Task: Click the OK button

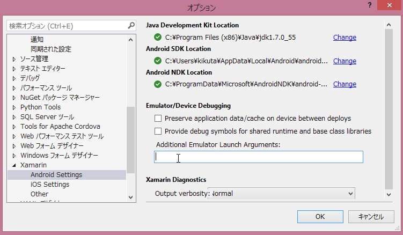Action: 320,217
